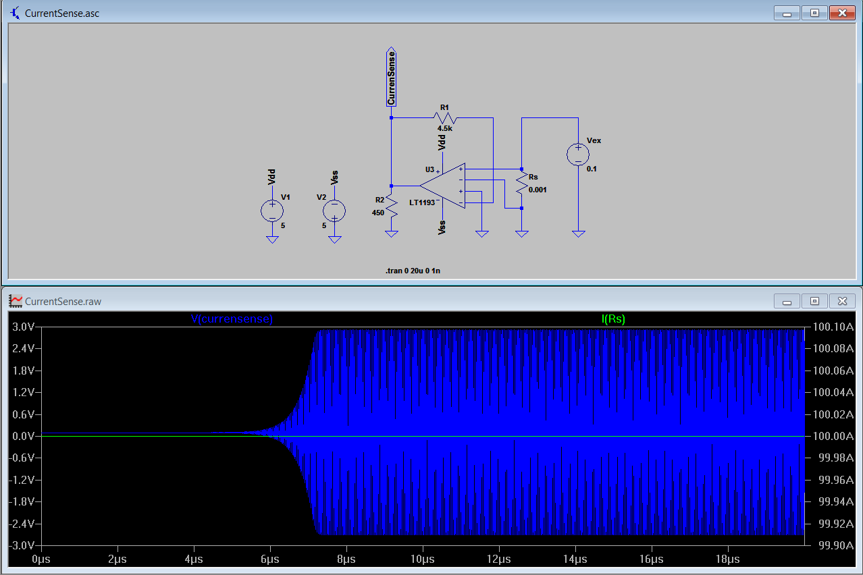This screenshot has height=575, width=863.
Task: Click the 18µs time axis label
Action: (727, 559)
